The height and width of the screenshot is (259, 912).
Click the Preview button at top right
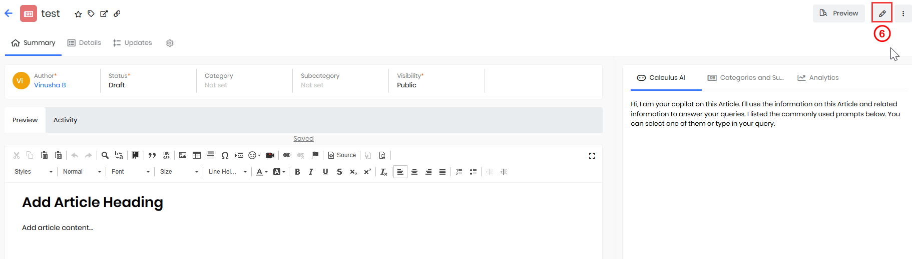[x=838, y=13]
